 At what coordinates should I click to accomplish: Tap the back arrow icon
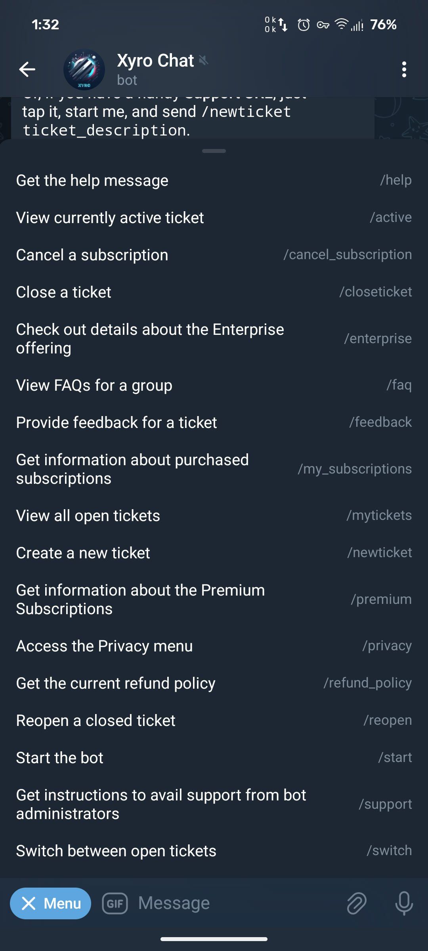pyautogui.click(x=27, y=69)
